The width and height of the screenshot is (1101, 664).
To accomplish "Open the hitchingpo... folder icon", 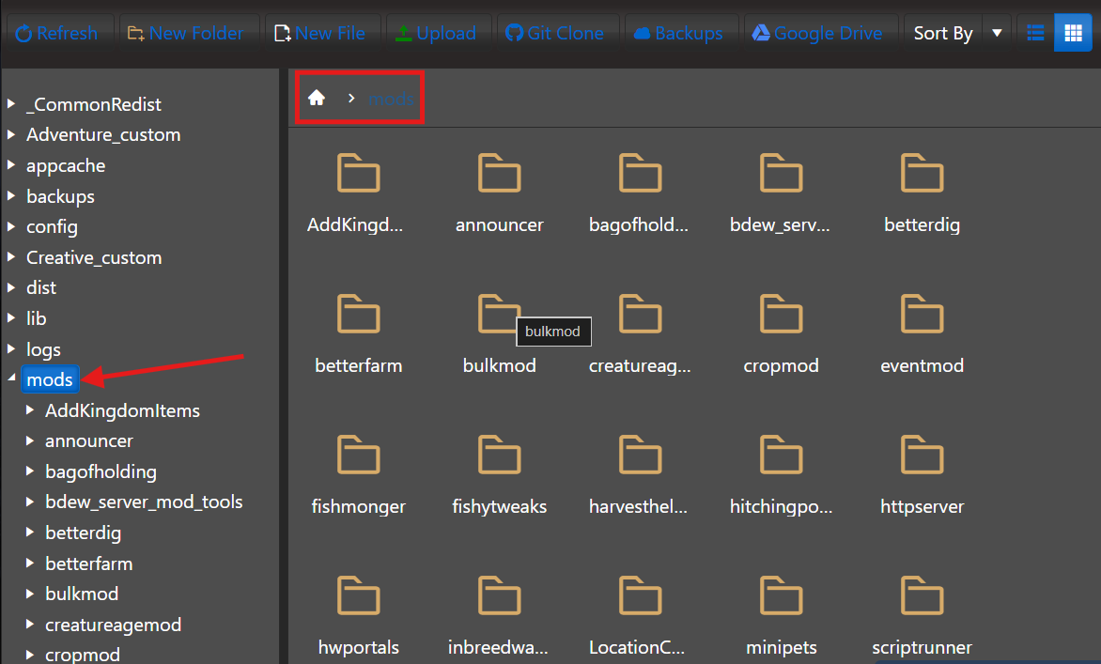I will pos(781,455).
